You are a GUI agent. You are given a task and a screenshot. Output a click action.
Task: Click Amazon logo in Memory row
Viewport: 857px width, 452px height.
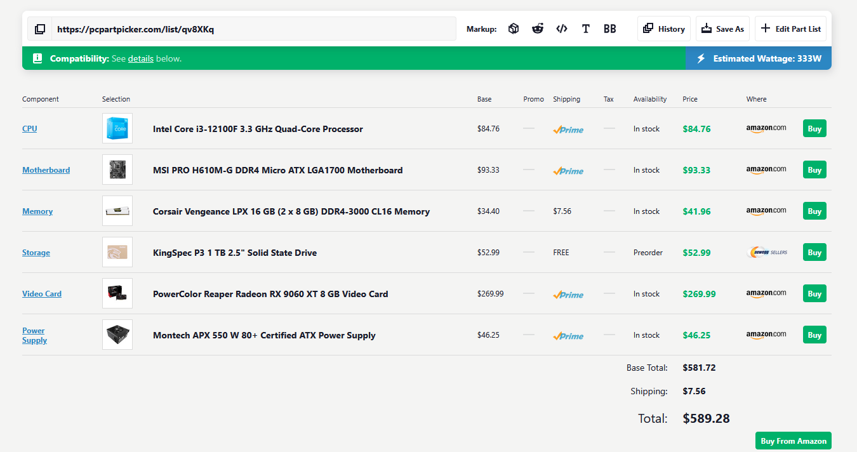coord(766,211)
